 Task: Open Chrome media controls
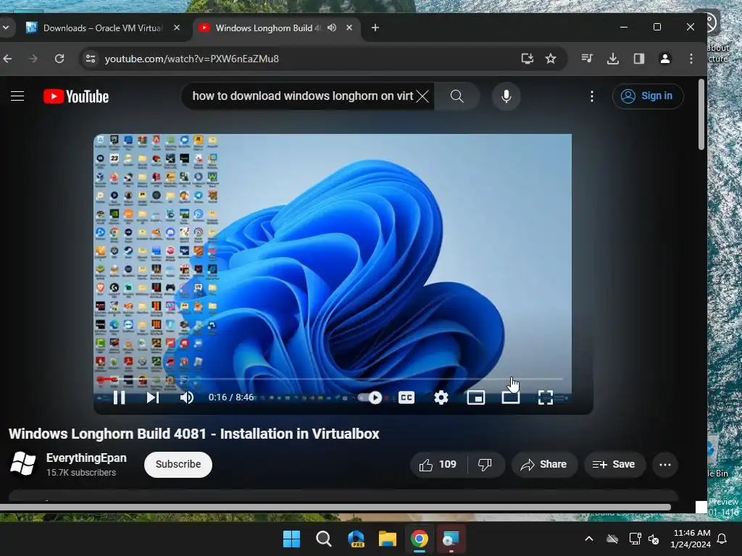point(587,59)
